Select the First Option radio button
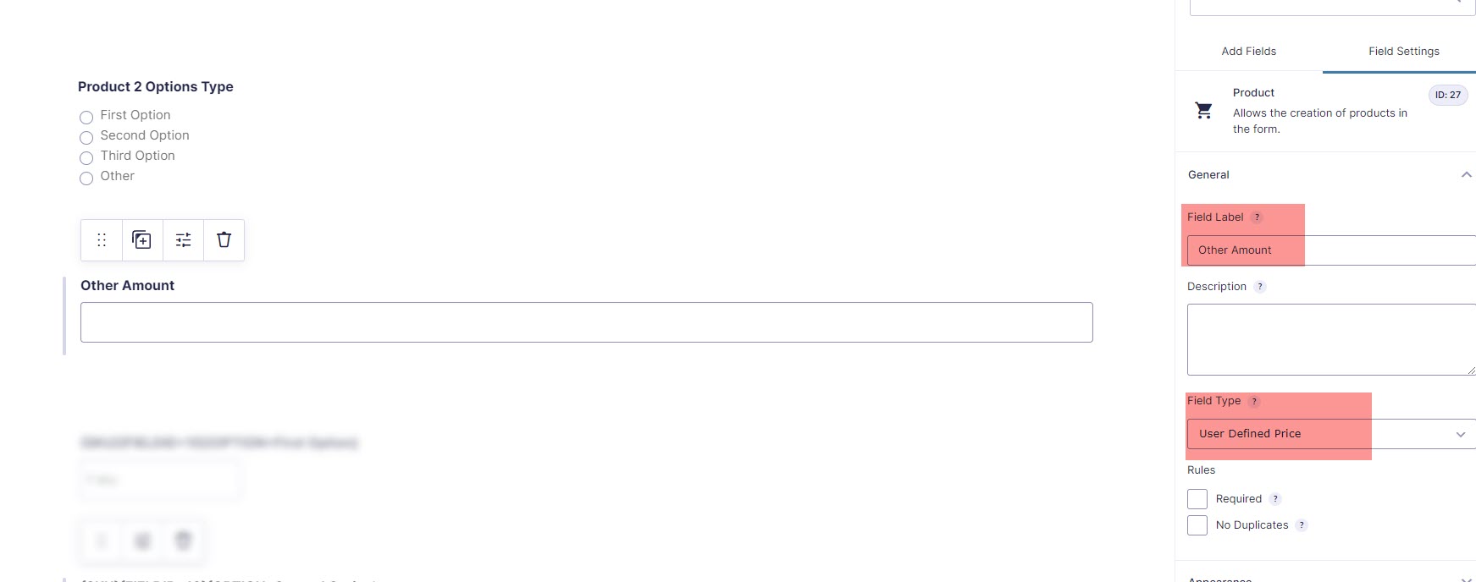The image size is (1476, 582). 86,118
